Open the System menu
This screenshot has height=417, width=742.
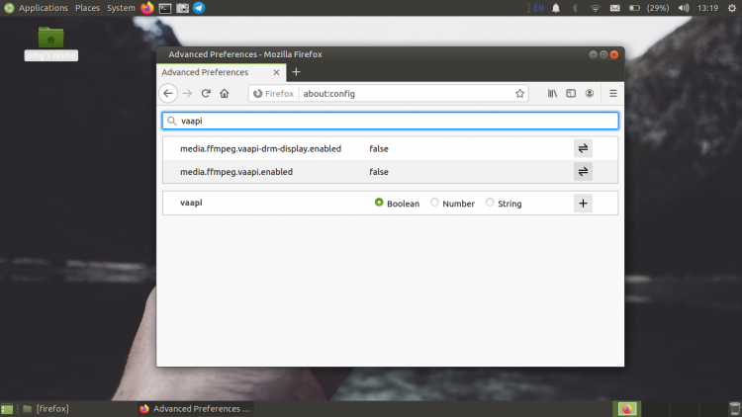(121, 8)
